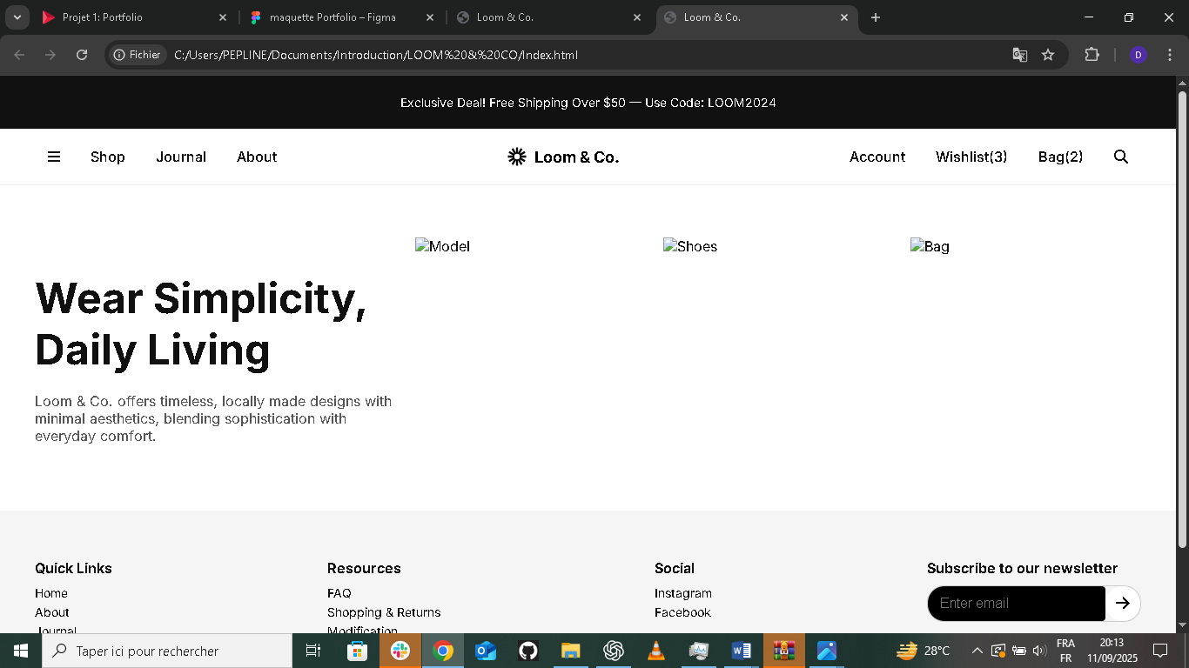1189x668 pixels.
Task: Open Bag(2) in the header
Action: 1060,157
